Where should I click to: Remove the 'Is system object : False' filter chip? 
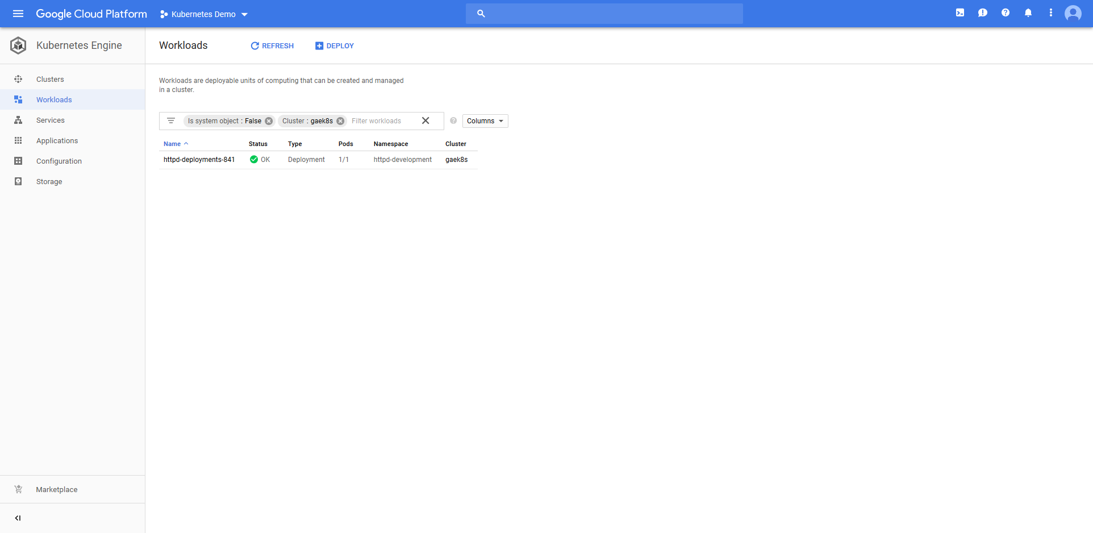[x=269, y=121]
